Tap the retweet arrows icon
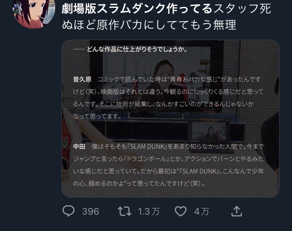This screenshot has width=292, height=231. pyautogui.click(x=125, y=211)
